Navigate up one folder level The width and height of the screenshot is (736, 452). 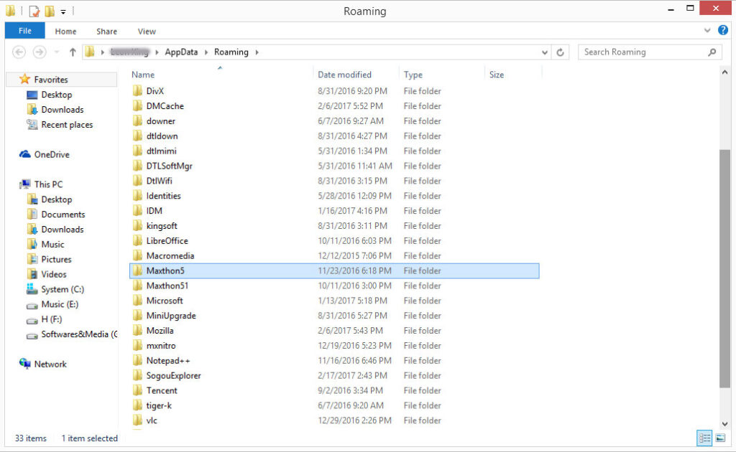click(73, 52)
